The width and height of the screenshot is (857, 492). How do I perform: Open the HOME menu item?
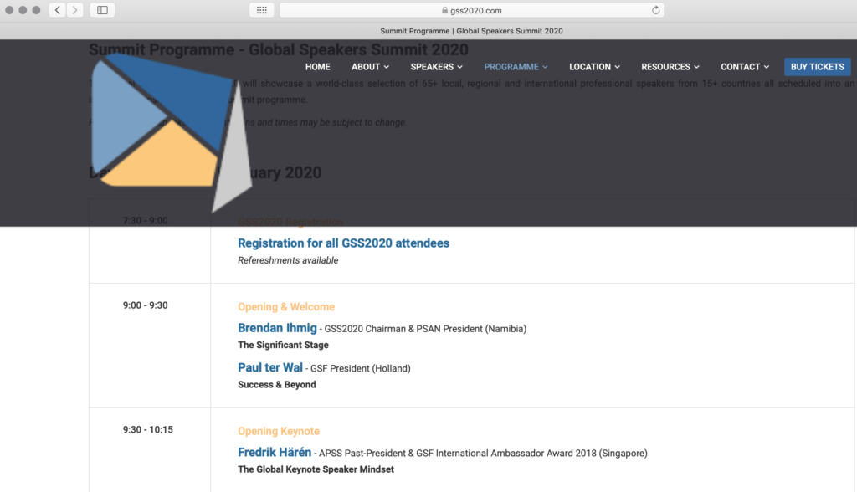(317, 67)
